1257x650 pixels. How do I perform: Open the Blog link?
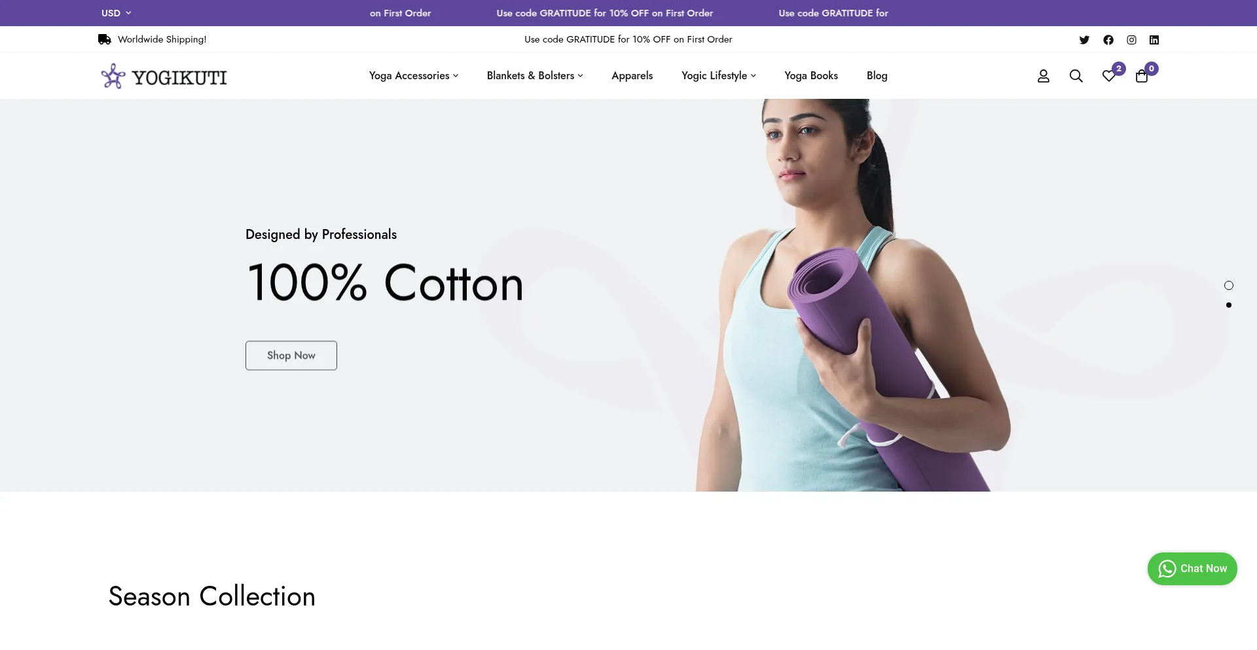pos(877,76)
